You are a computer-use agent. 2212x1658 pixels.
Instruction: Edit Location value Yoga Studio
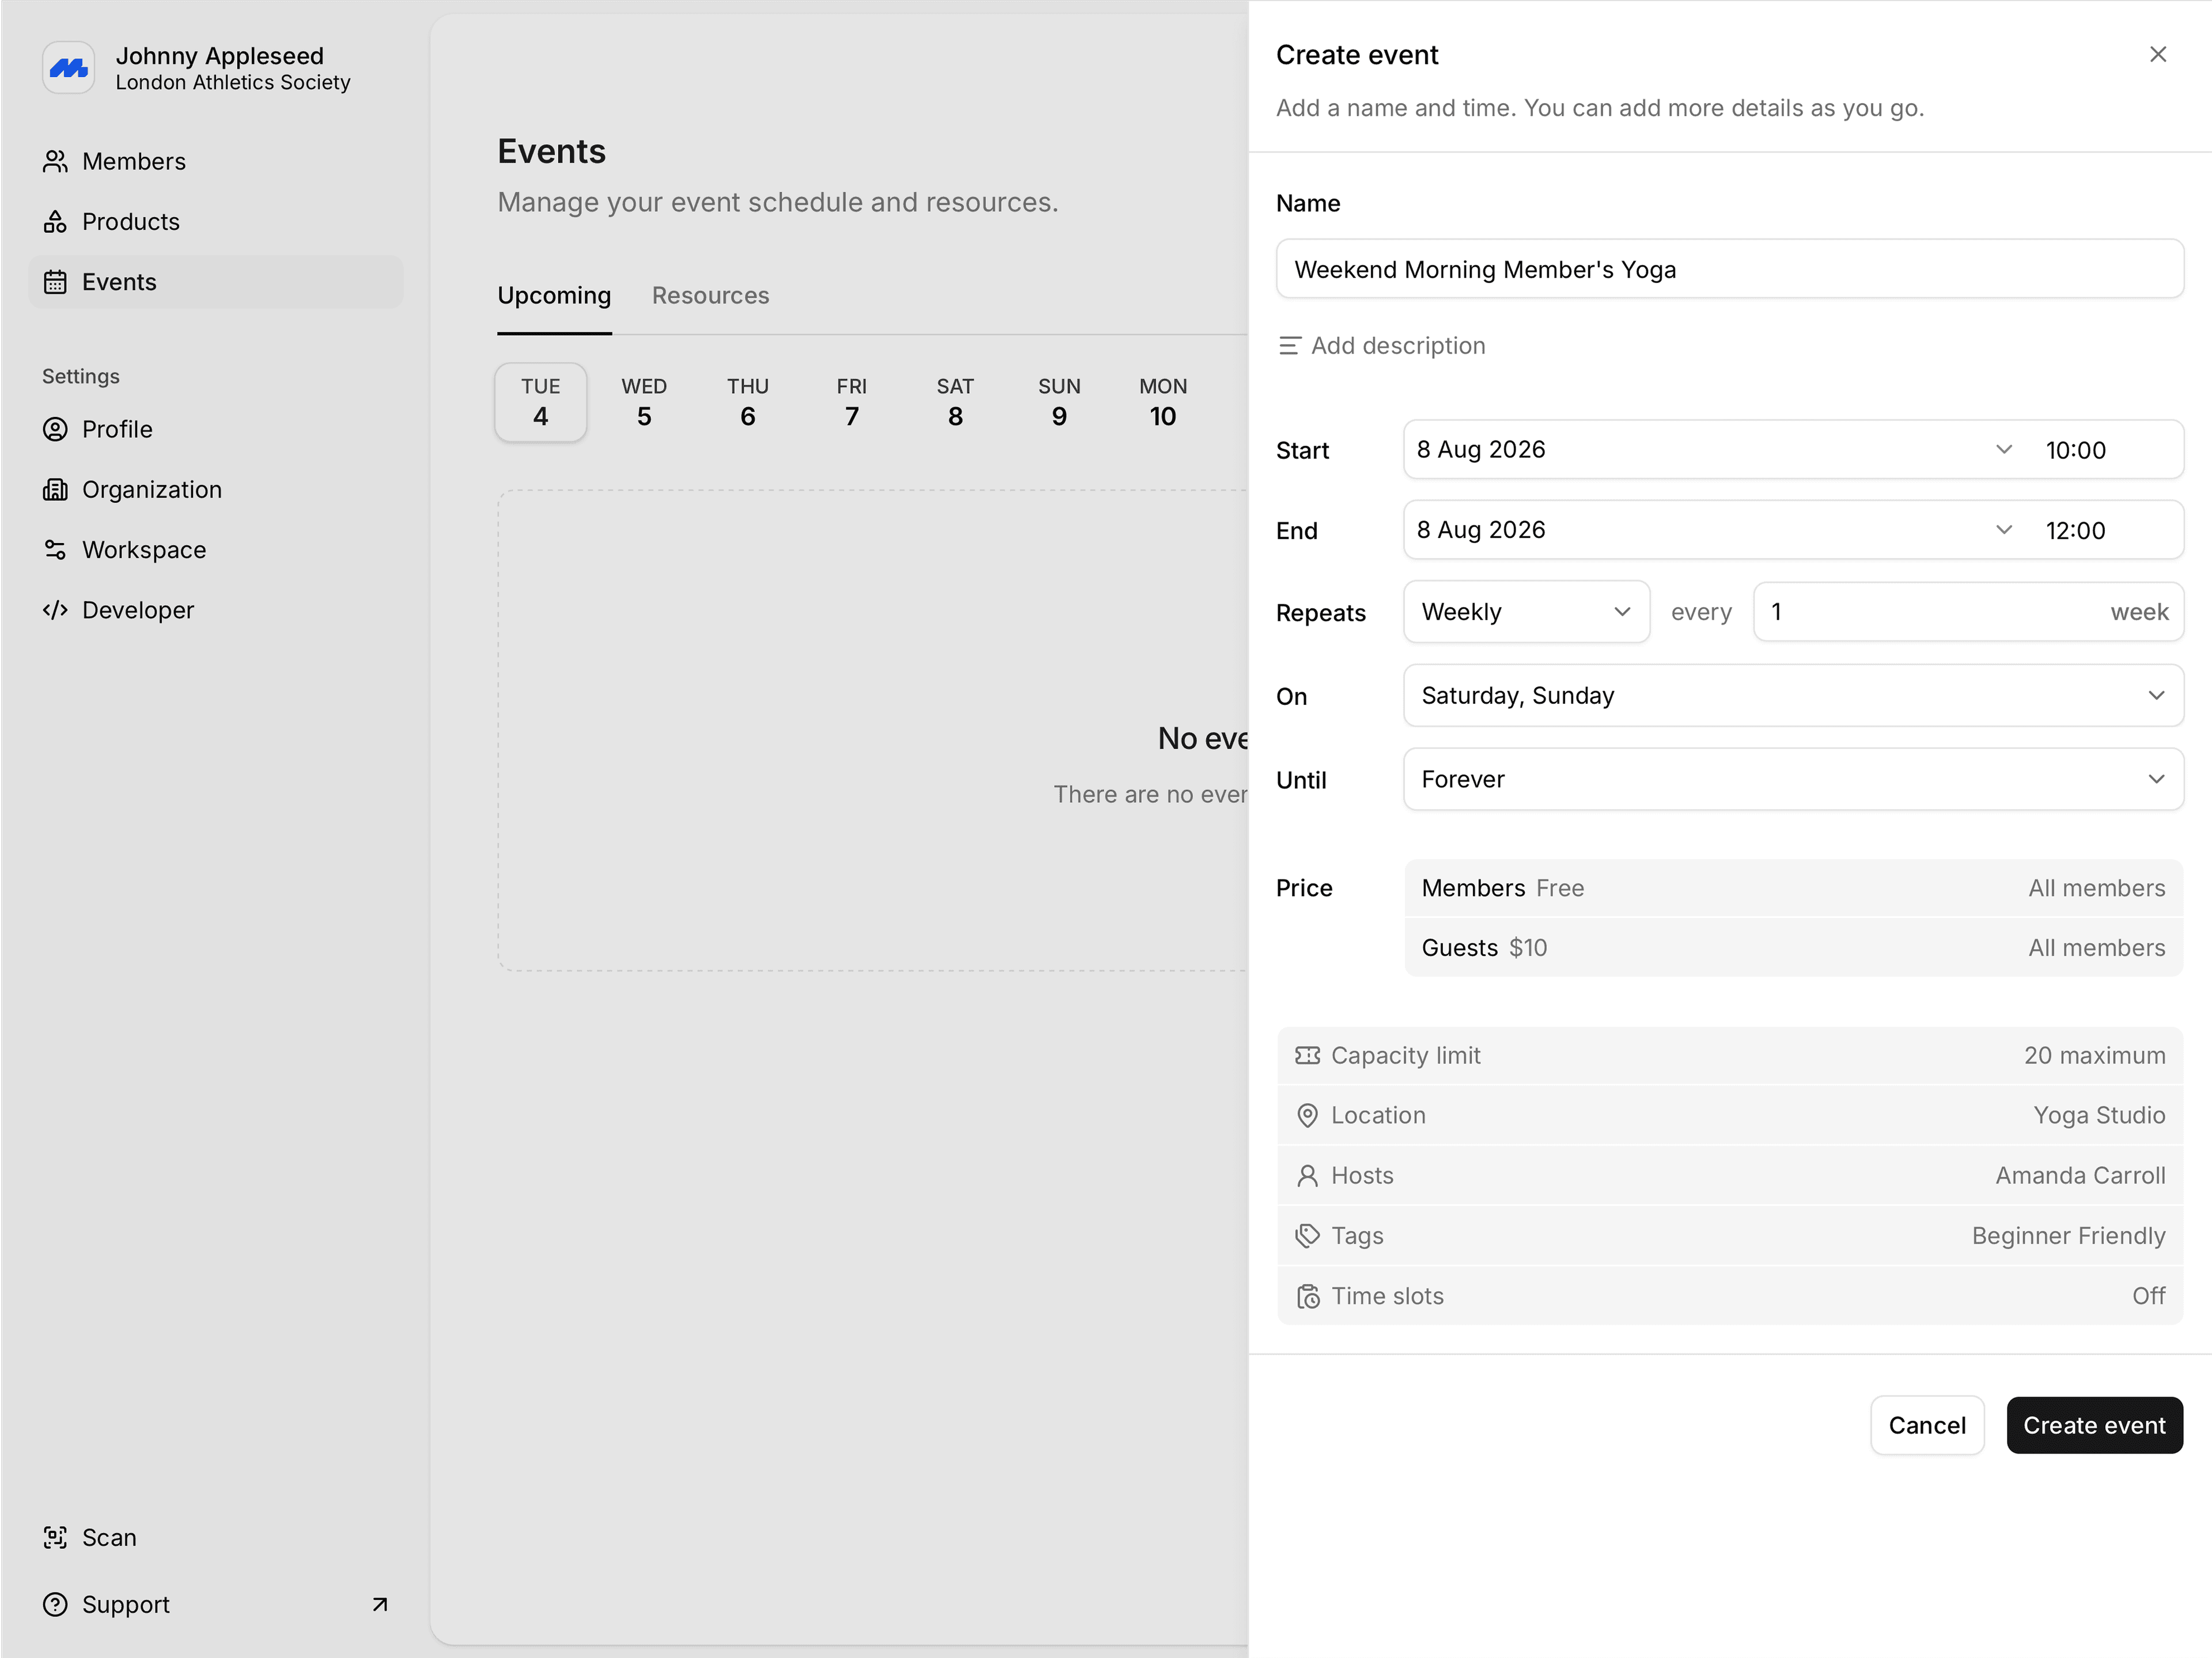coord(1729,1115)
